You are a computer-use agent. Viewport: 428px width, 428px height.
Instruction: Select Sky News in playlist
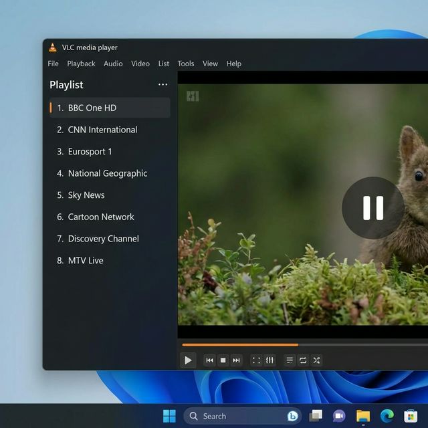click(x=110, y=195)
